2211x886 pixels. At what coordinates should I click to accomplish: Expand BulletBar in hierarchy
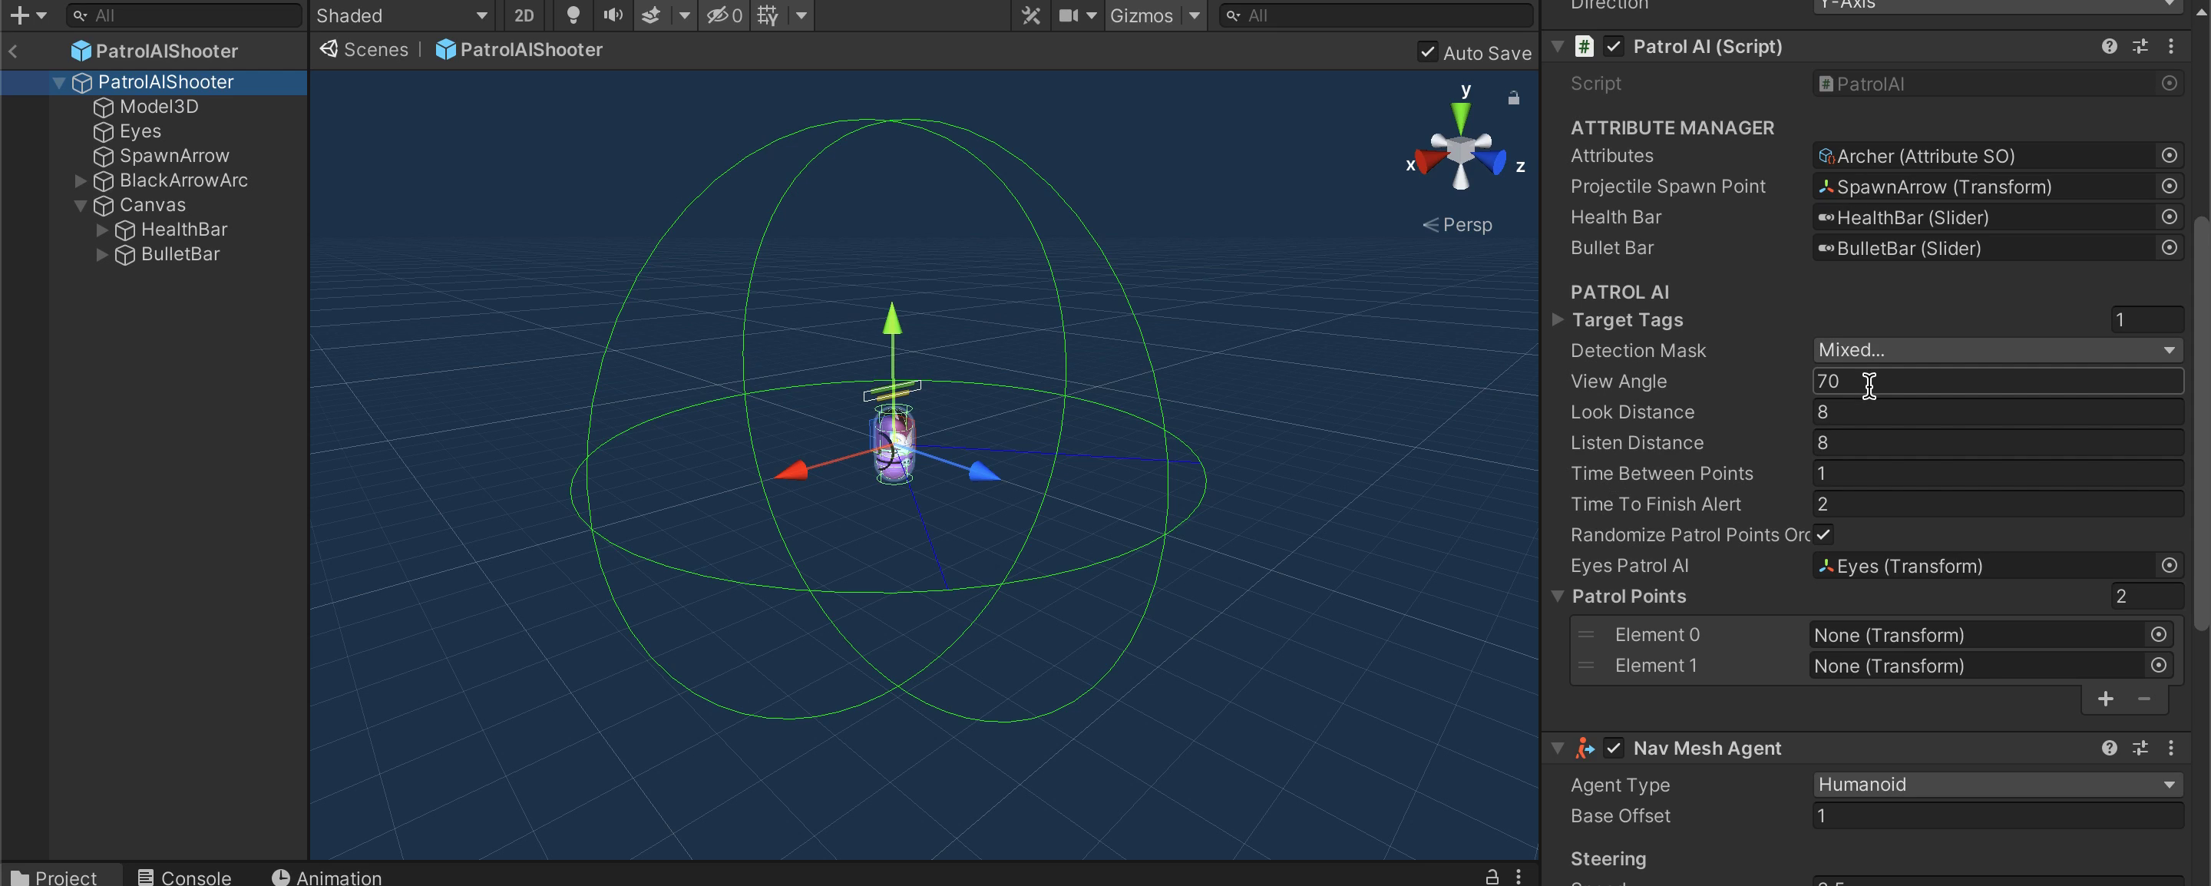101,255
